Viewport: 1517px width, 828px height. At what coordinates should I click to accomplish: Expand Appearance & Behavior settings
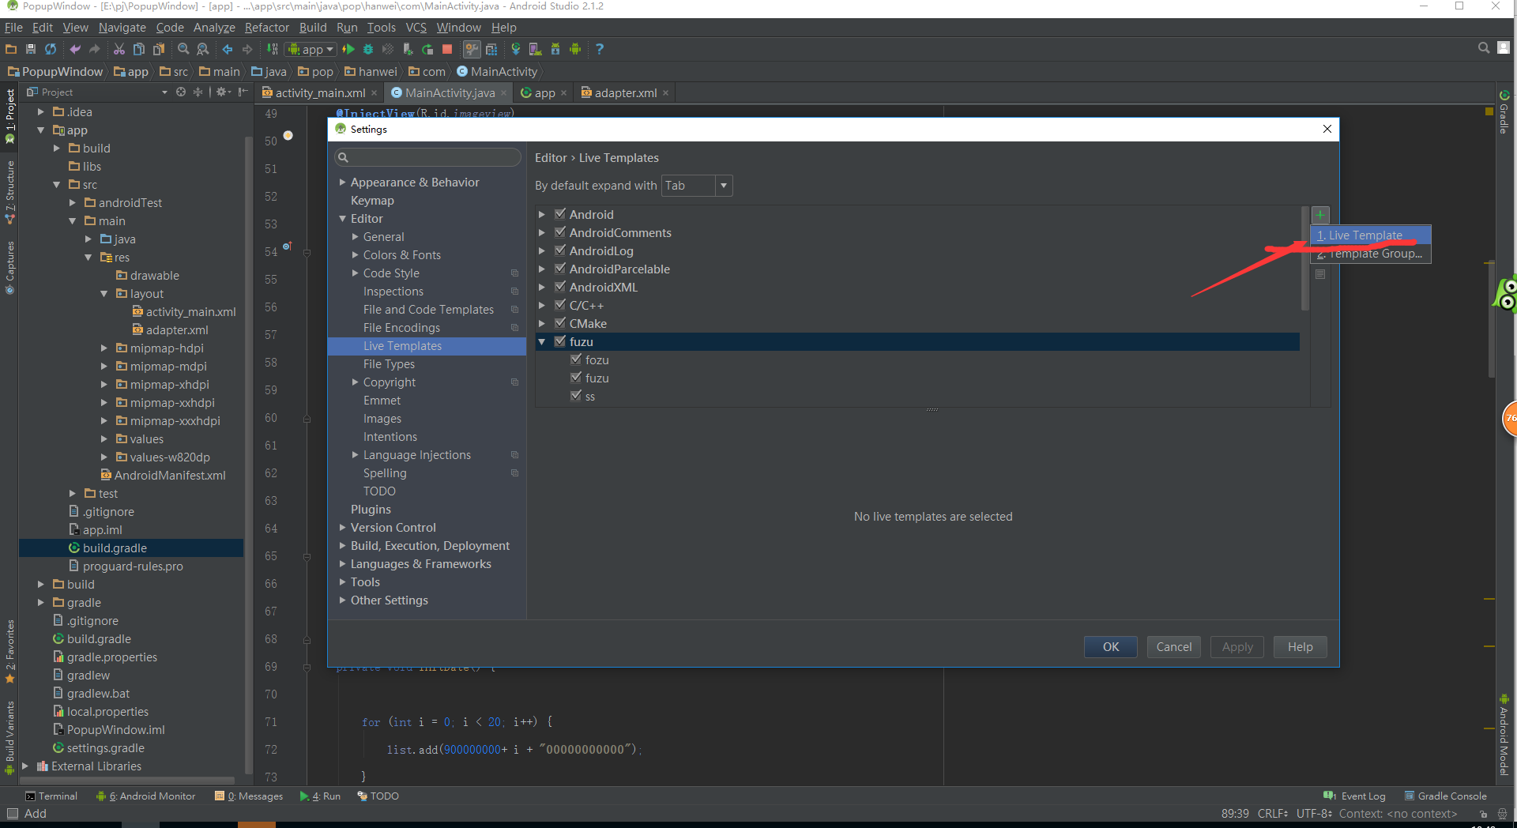pos(343,183)
